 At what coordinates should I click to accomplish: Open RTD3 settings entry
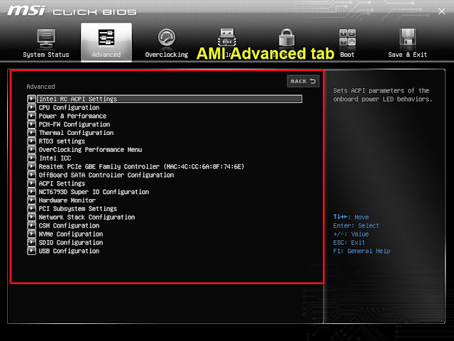tap(62, 141)
